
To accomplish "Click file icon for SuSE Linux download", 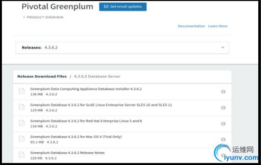I will coord(21,107).
